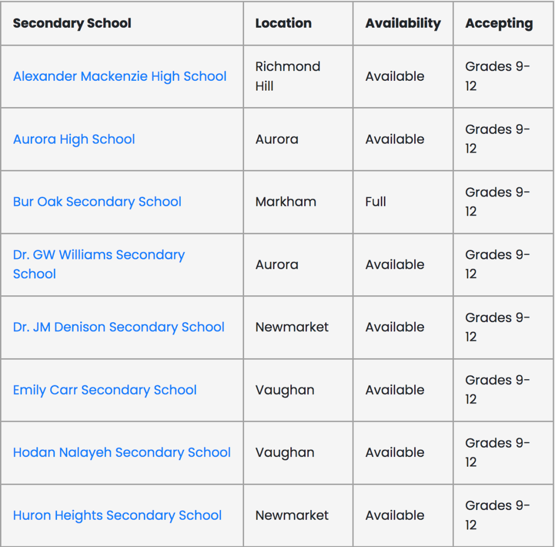Click Vaughan location in Emily Carr row
Viewport: 555px width, 547px height.
tap(285, 390)
